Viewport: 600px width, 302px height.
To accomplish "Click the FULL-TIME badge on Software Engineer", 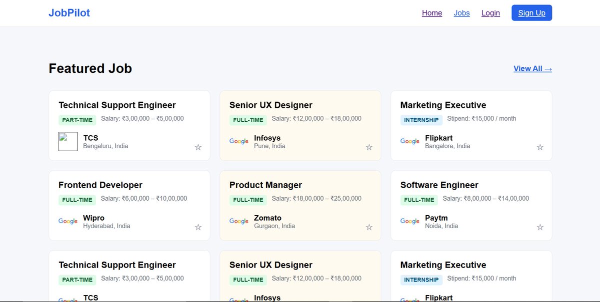I will pos(419,200).
